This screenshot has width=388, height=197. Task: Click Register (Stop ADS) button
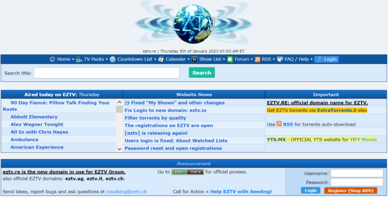(x=350, y=191)
